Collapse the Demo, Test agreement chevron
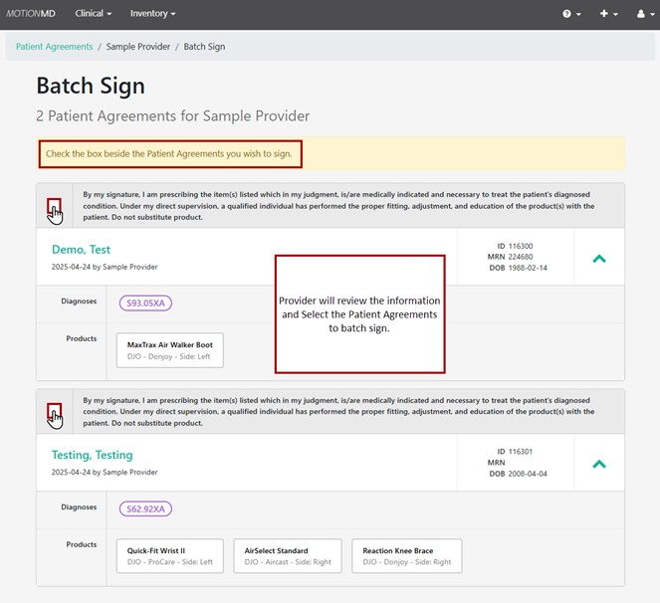The width and height of the screenshot is (660, 603). point(599,259)
